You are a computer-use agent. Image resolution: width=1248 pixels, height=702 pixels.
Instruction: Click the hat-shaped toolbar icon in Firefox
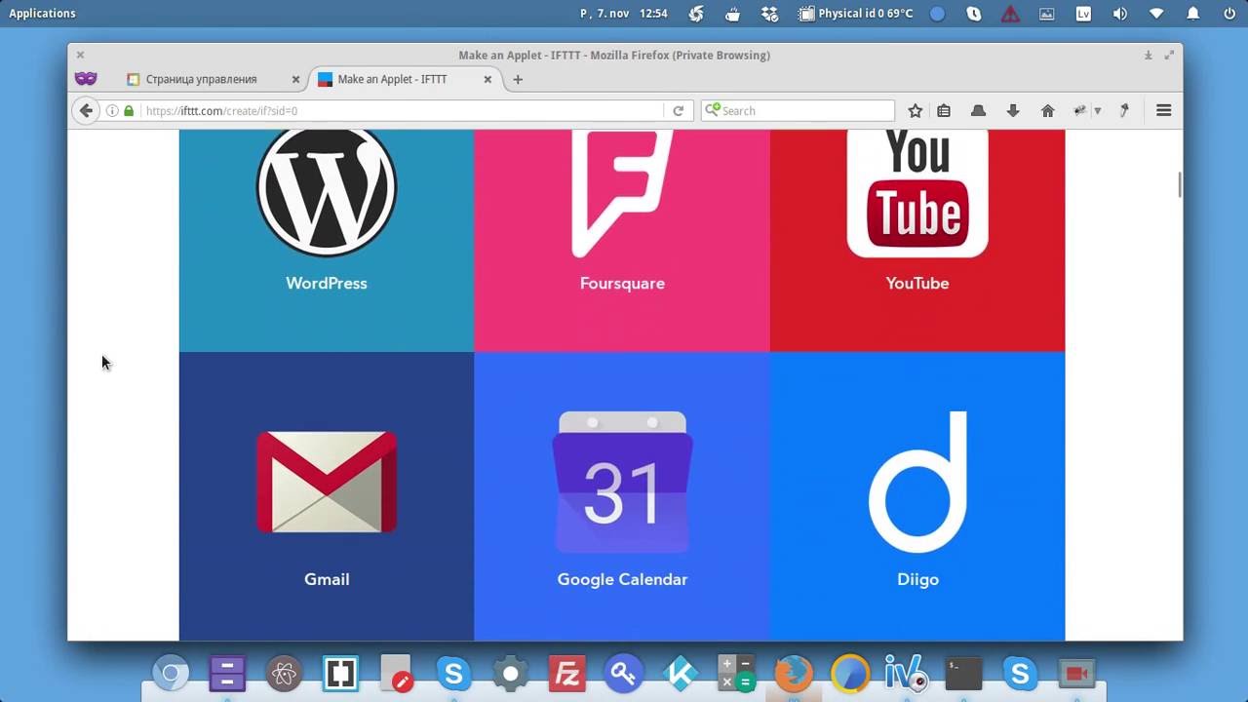coord(978,111)
